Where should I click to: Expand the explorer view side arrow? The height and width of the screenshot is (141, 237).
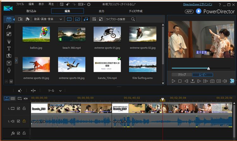(16, 60)
